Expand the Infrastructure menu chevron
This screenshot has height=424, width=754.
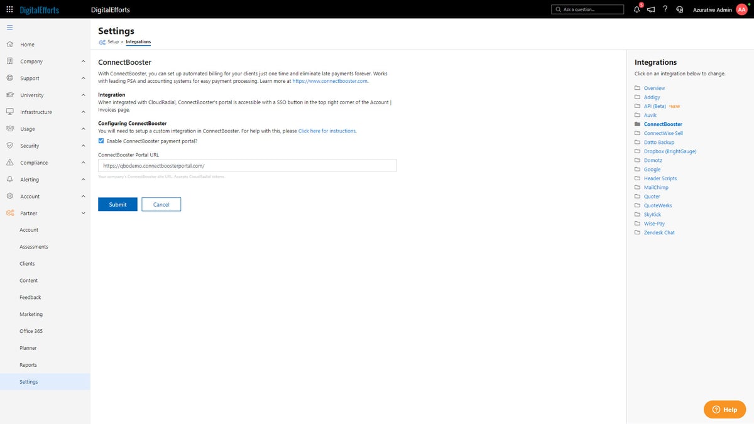click(x=84, y=112)
